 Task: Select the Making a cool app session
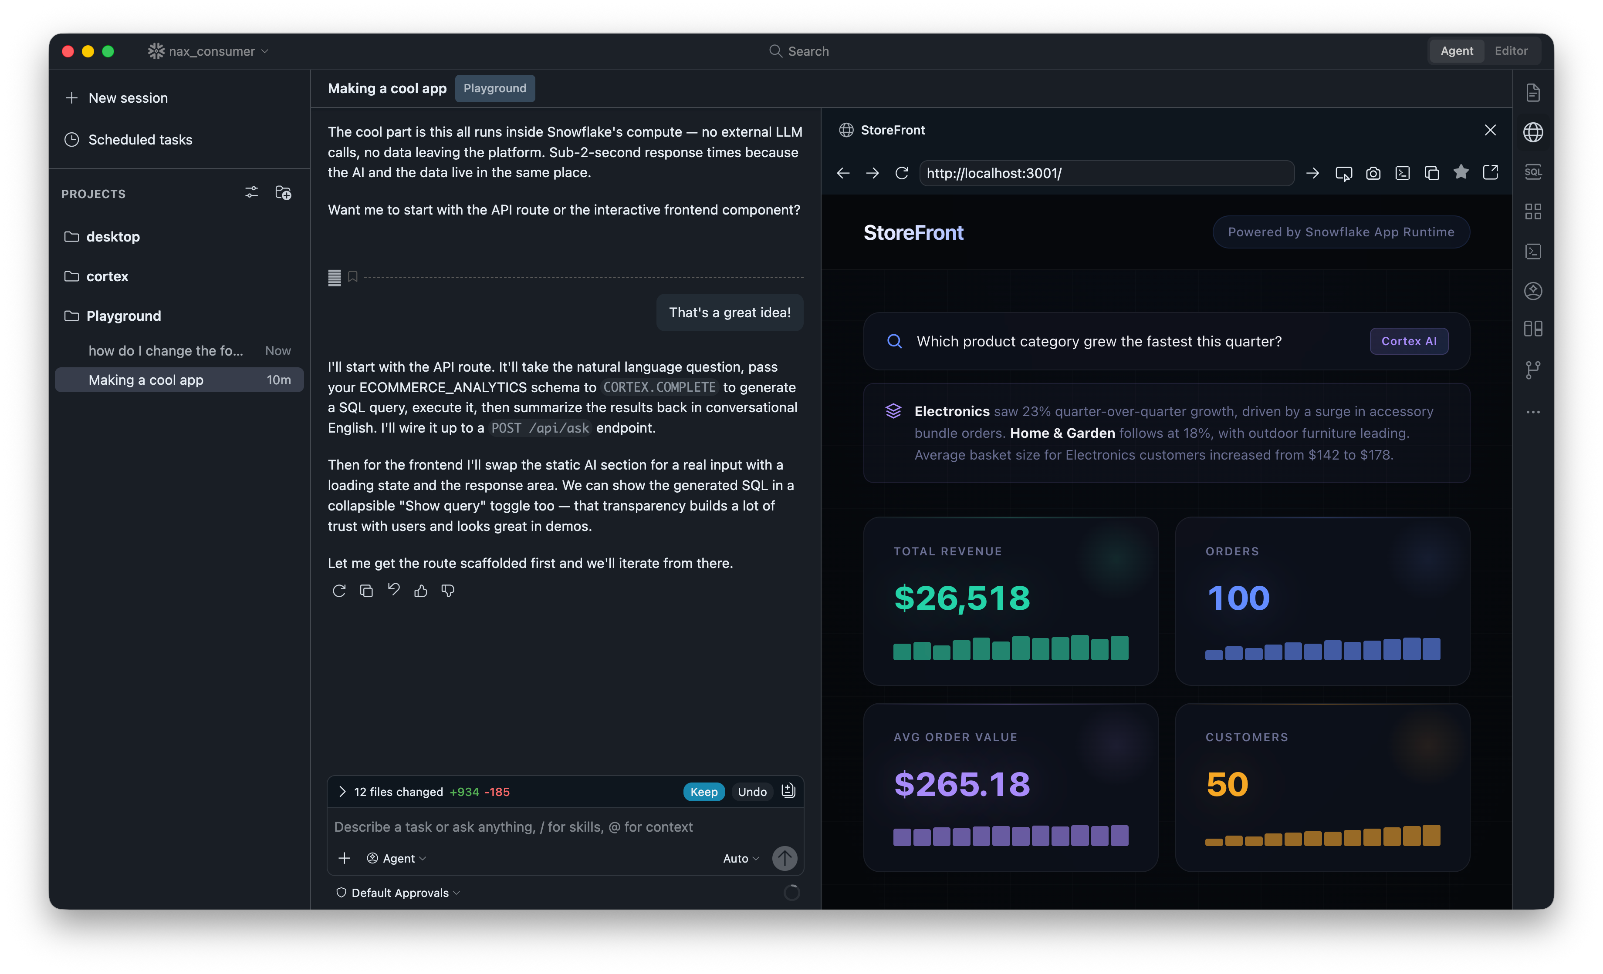tap(179, 380)
